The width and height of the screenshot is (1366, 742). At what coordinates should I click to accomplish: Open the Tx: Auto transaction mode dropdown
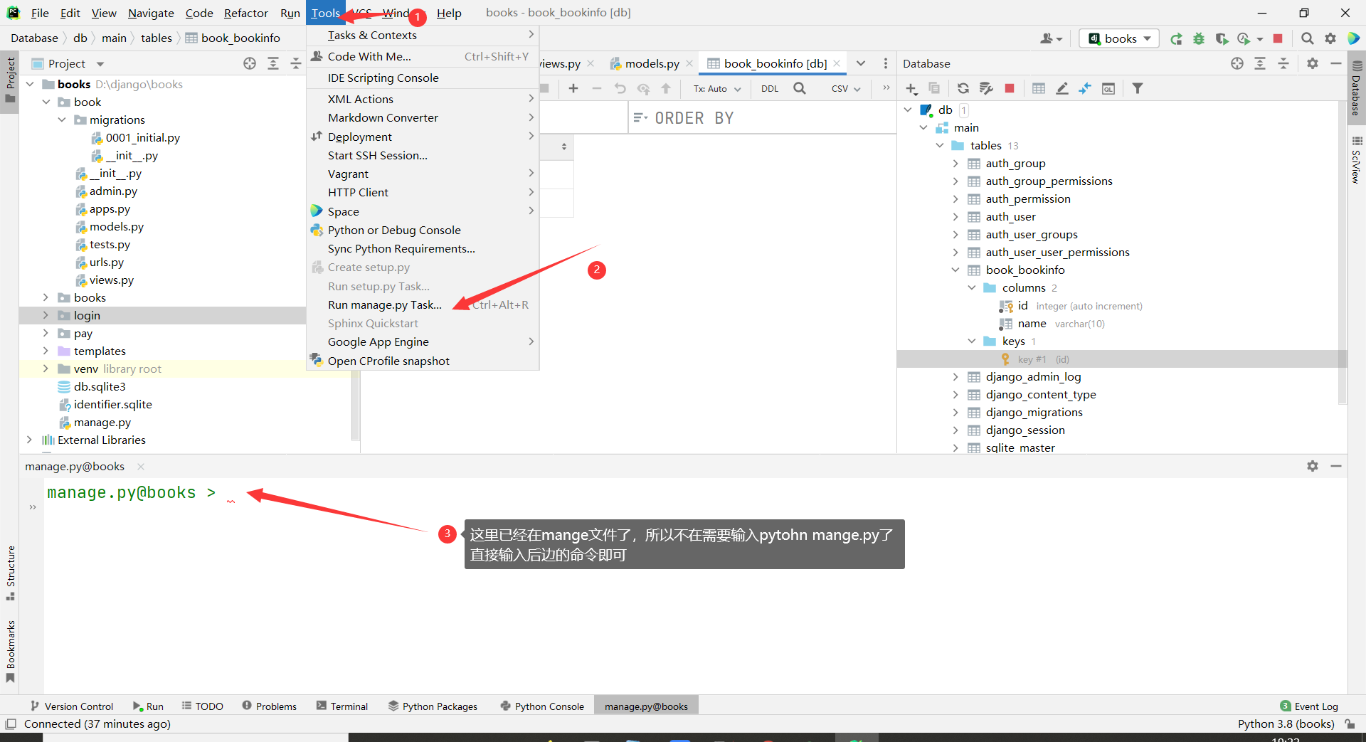717,89
